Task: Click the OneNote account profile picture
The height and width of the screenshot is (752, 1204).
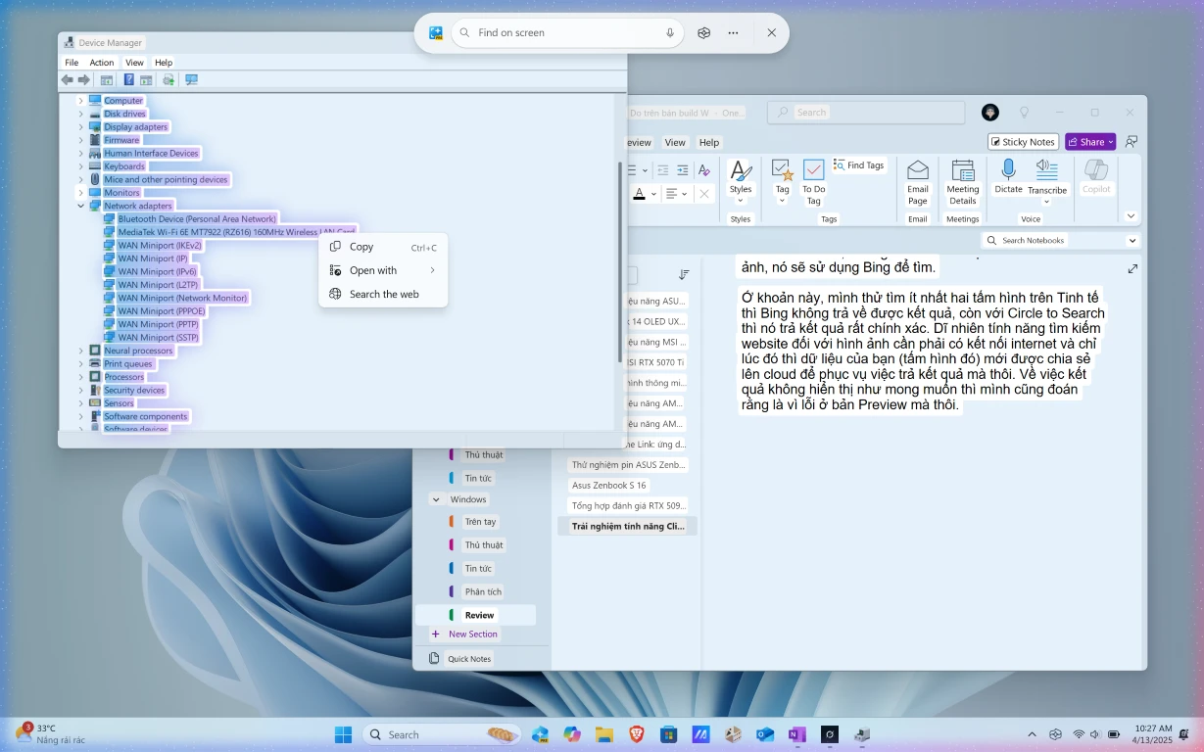Action: click(x=990, y=113)
